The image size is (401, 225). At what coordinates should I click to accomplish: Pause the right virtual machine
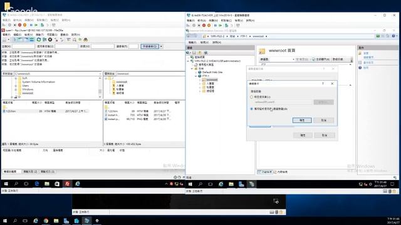(x=215, y=25)
